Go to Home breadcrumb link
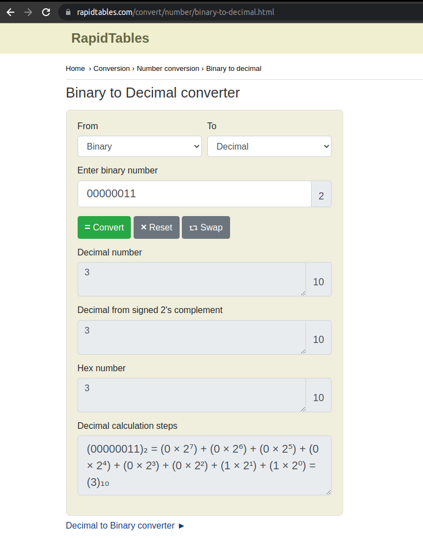This screenshot has height=538, width=423. (75, 69)
